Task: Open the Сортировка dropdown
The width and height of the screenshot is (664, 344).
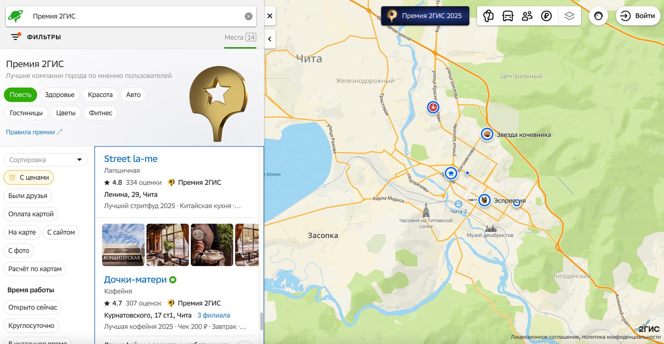Action: point(46,160)
